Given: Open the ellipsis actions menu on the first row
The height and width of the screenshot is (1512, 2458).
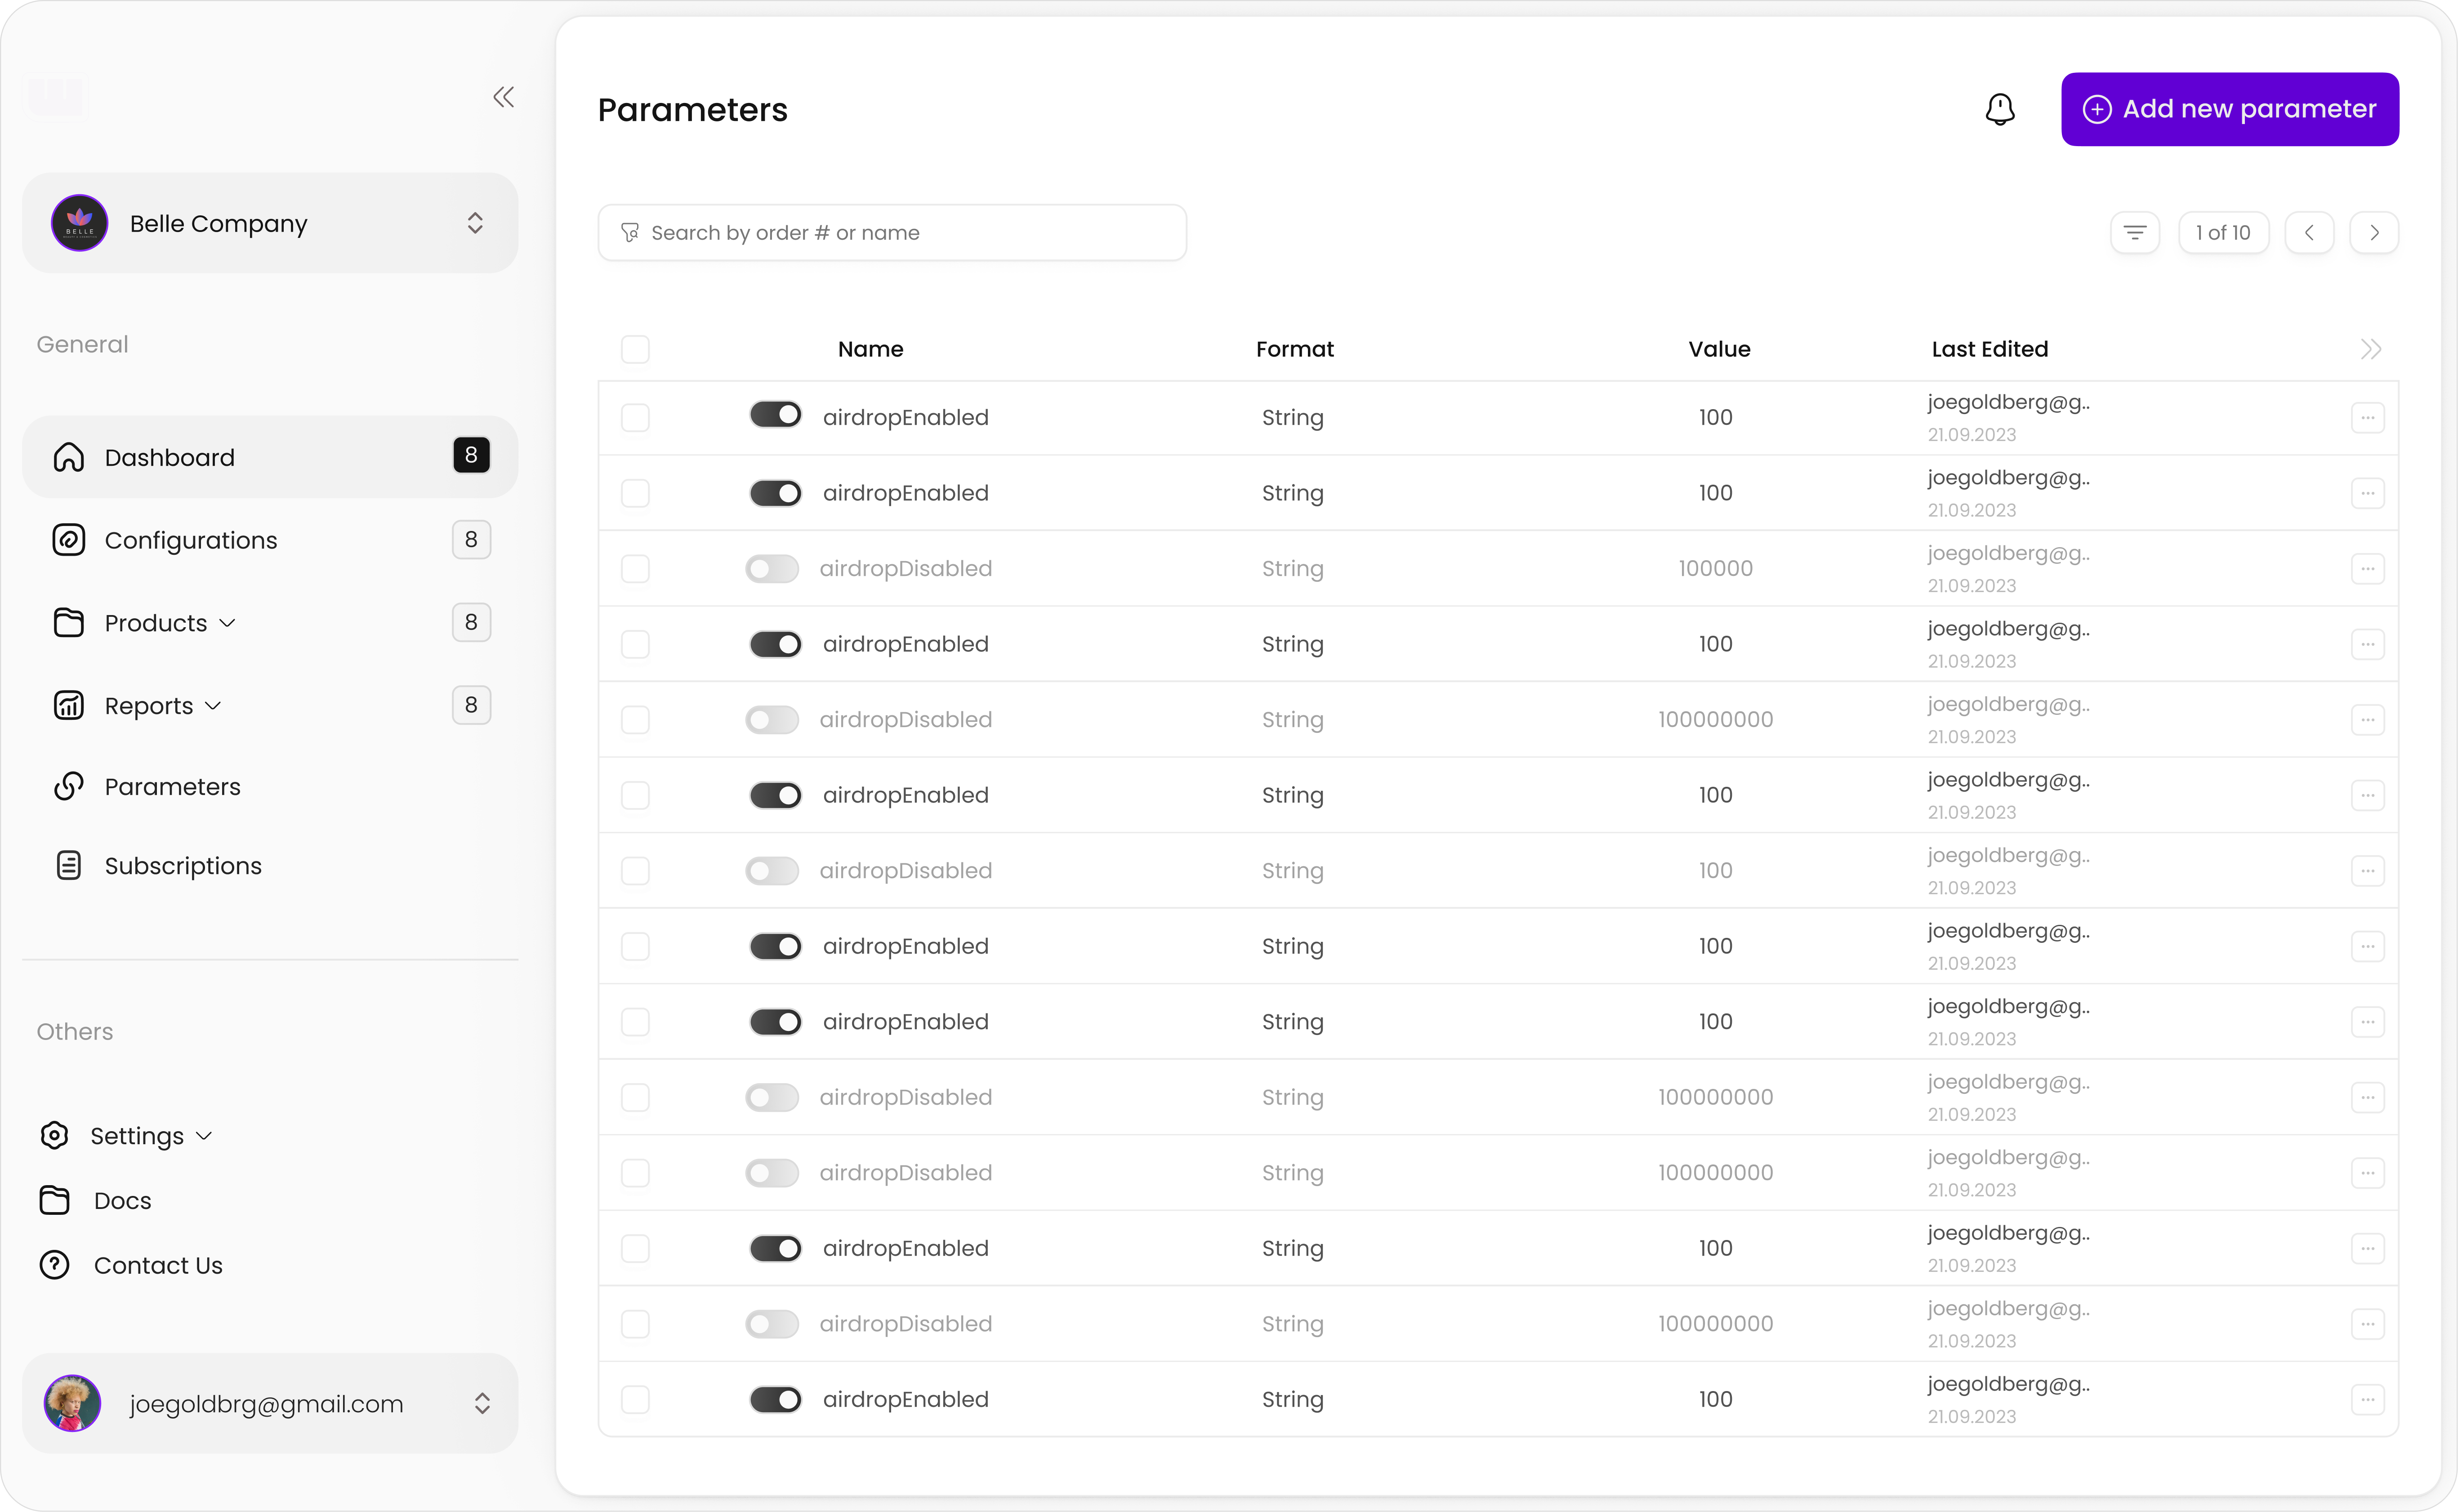Looking at the screenshot, I should pyautogui.click(x=2368, y=418).
